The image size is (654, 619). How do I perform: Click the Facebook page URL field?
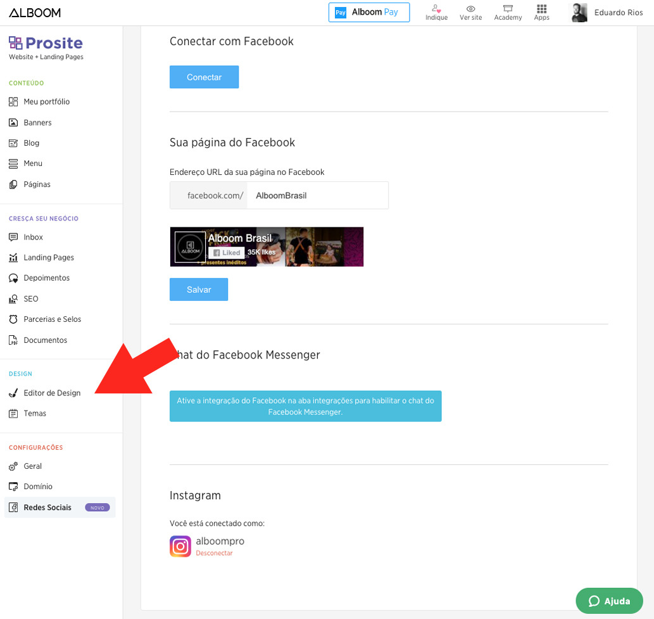click(317, 196)
